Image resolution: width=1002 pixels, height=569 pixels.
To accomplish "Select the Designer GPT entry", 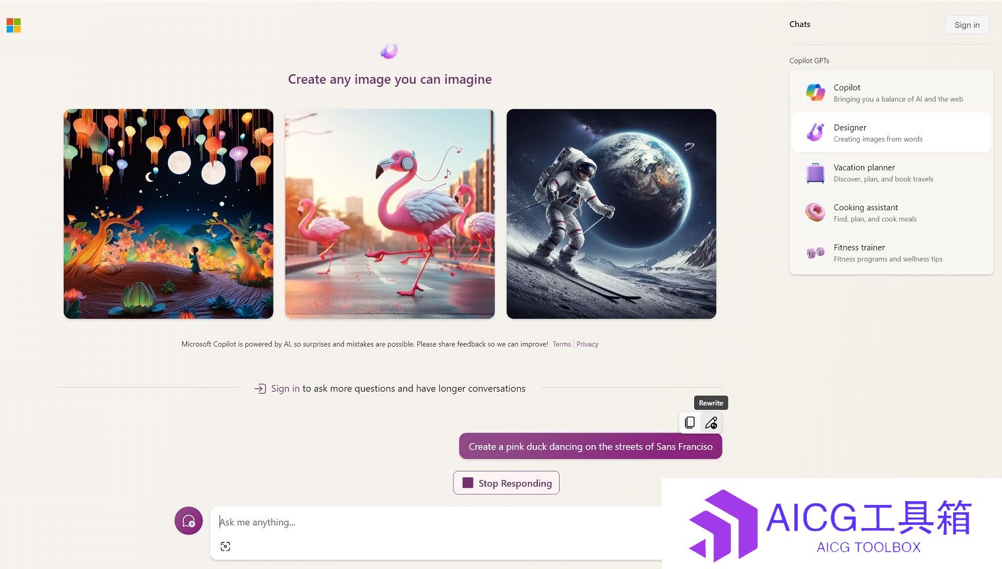I will (891, 133).
